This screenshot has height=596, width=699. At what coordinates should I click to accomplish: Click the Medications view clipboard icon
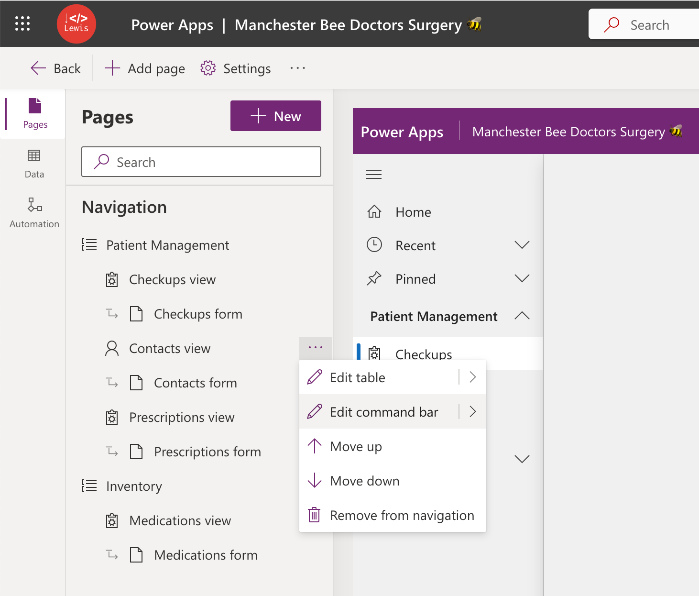[x=112, y=520]
